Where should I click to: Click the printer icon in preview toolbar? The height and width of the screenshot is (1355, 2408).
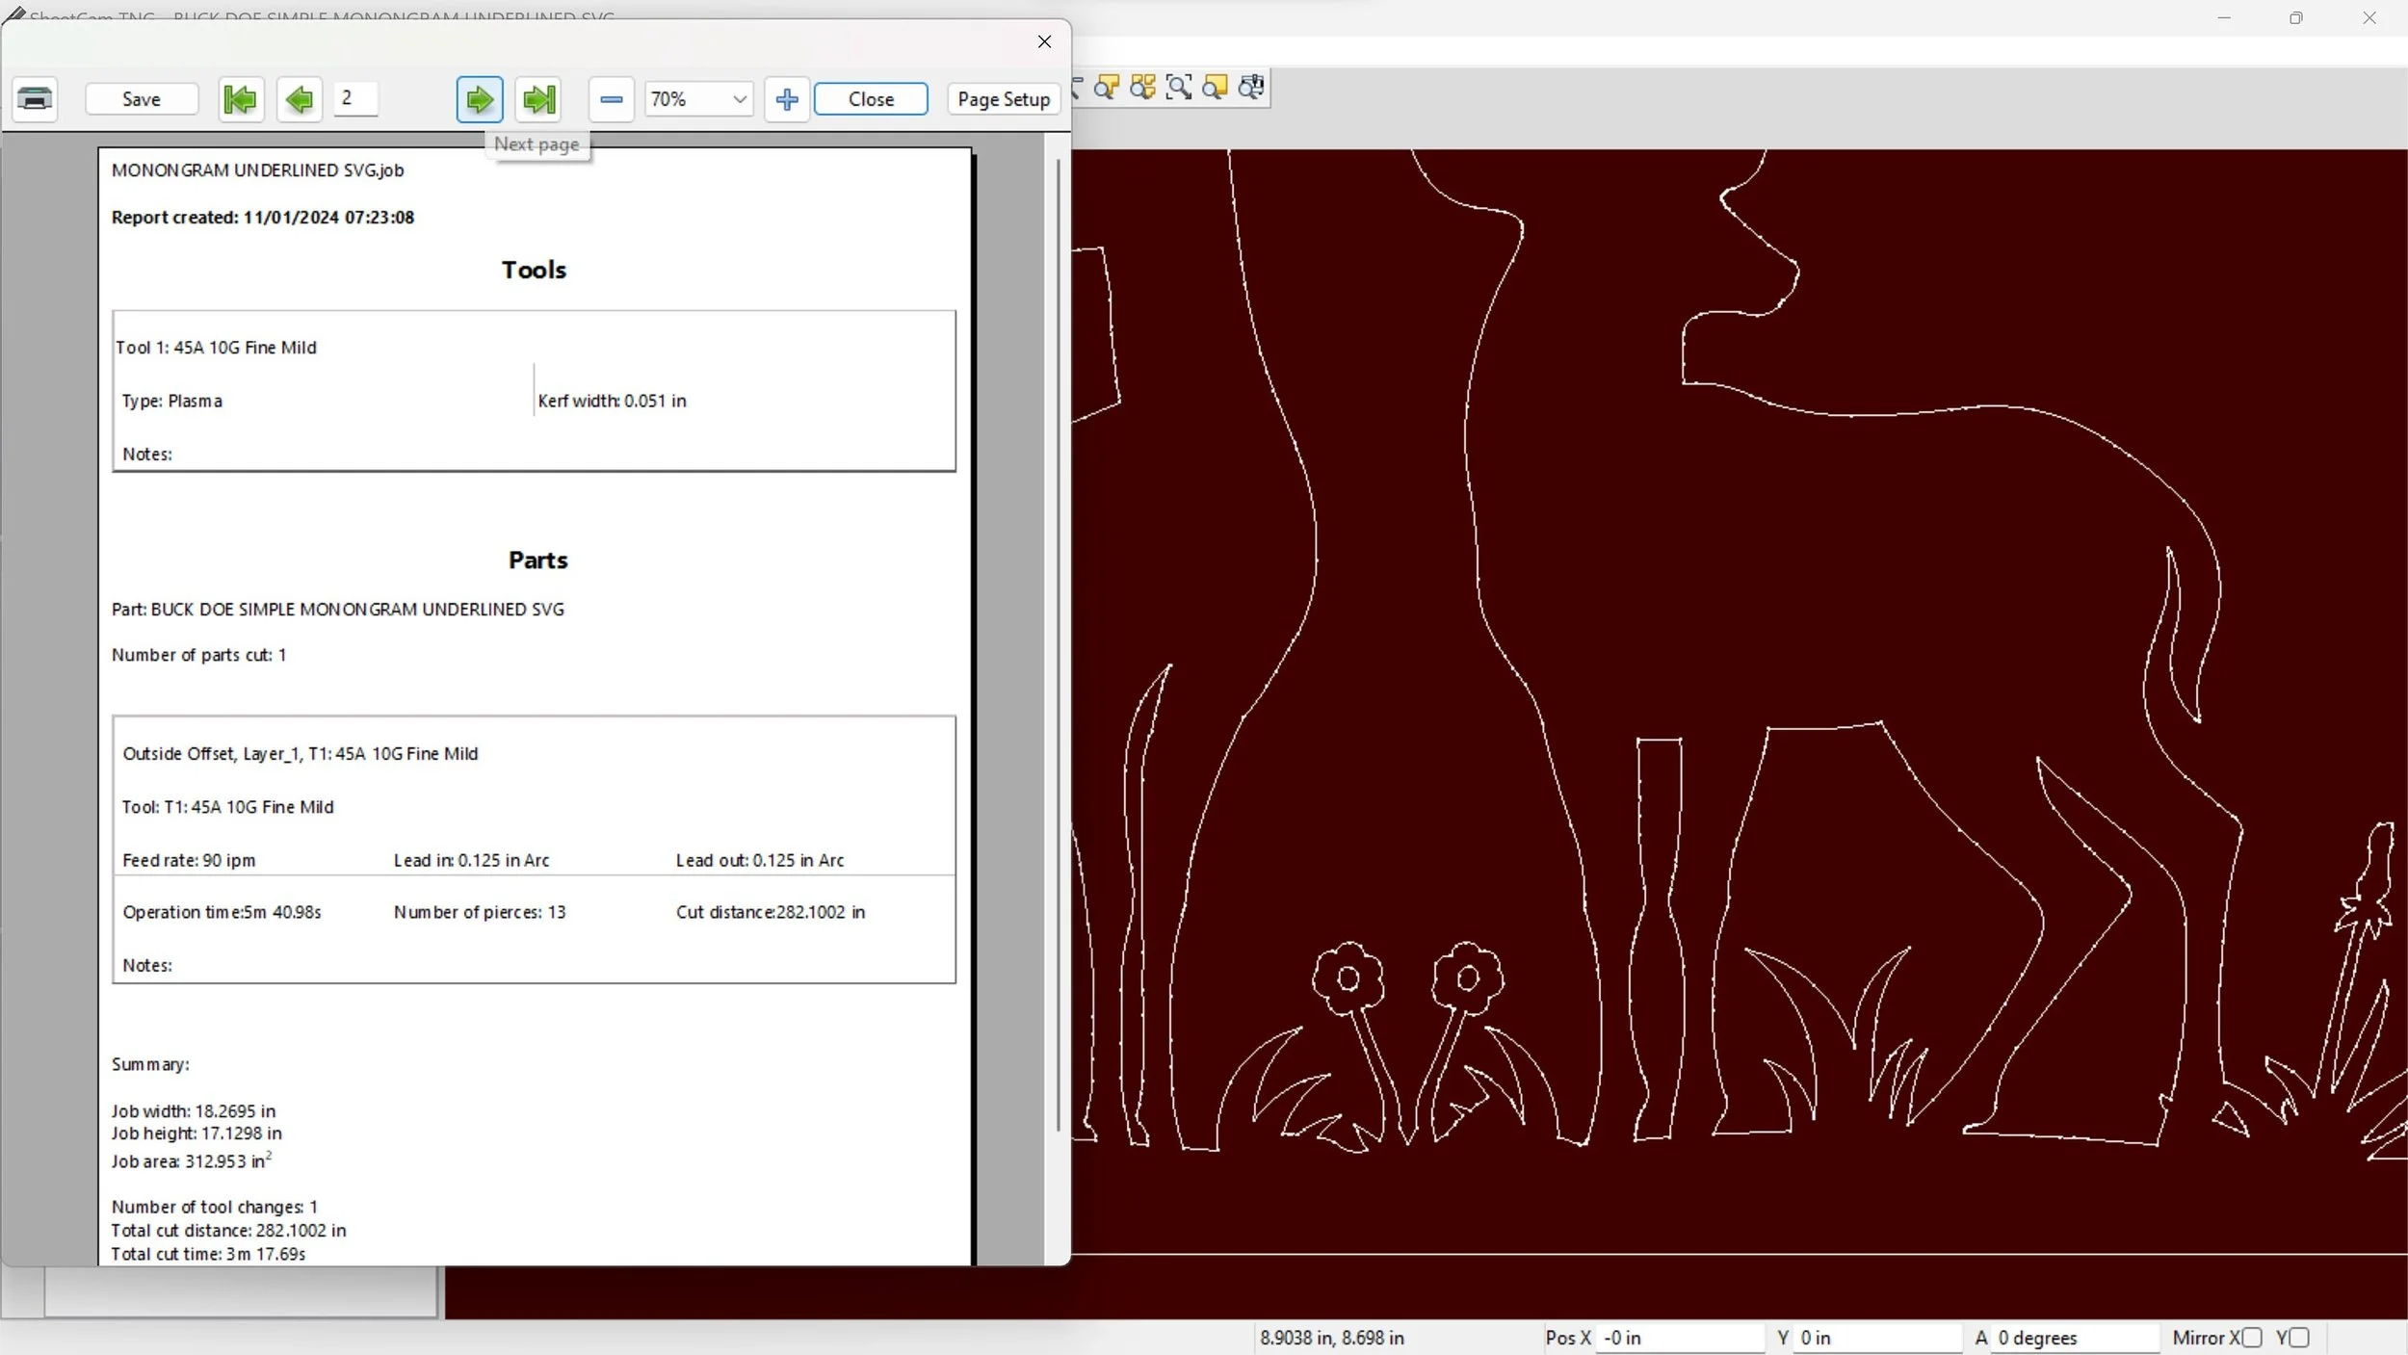[35, 99]
